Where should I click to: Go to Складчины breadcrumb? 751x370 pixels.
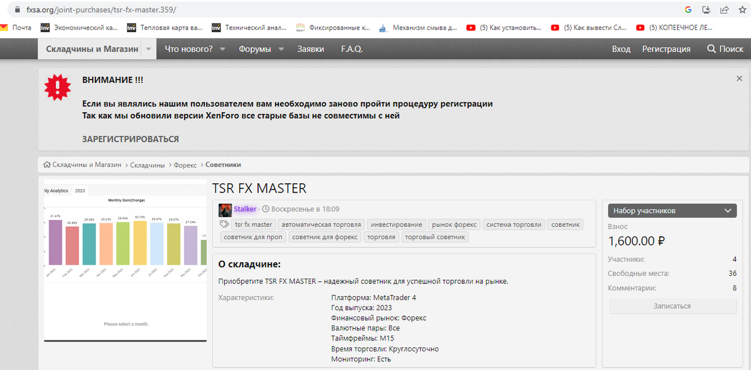pyautogui.click(x=147, y=165)
